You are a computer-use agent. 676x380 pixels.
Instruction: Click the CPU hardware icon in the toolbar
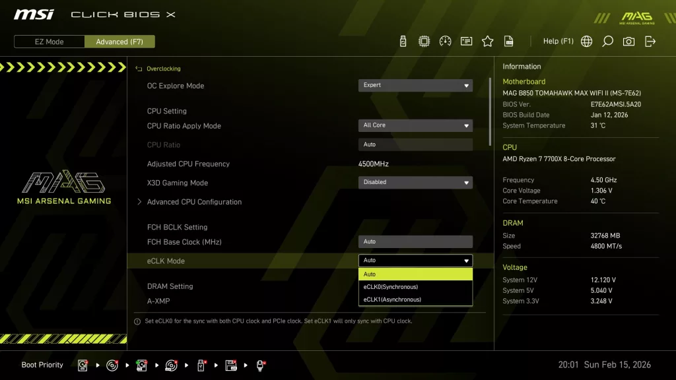424,41
